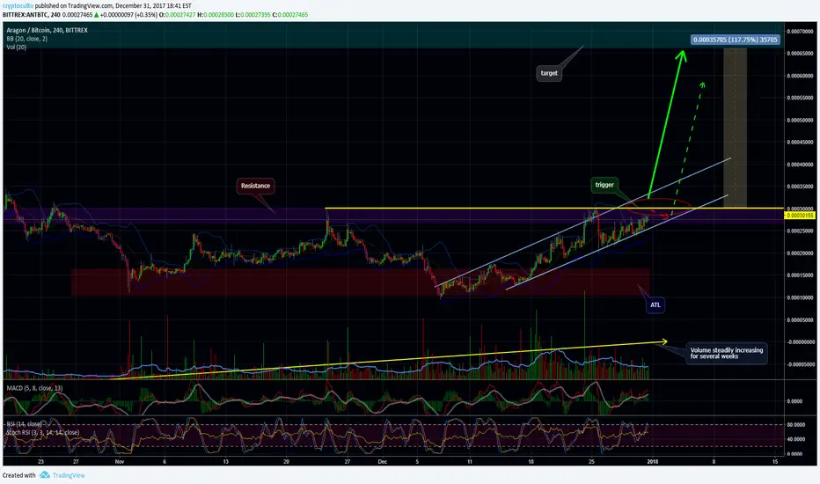This screenshot has height=484, width=820.
Task: Select the 'BB (20, close, 2)' indicator label
Action: [26, 39]
